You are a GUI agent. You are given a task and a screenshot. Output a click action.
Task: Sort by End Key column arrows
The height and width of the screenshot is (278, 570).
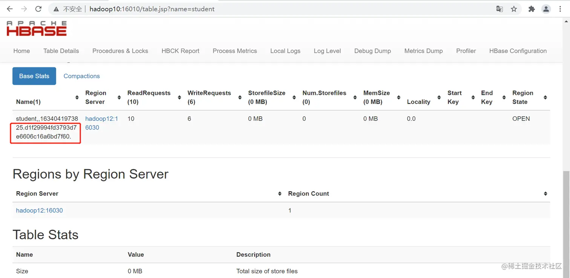pyautogui.click(x=504, y=97)
